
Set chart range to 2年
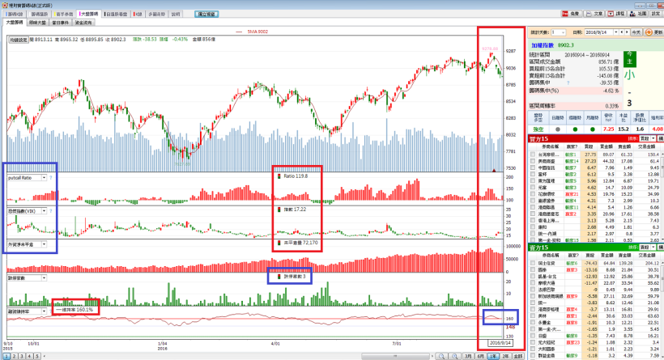505,356
